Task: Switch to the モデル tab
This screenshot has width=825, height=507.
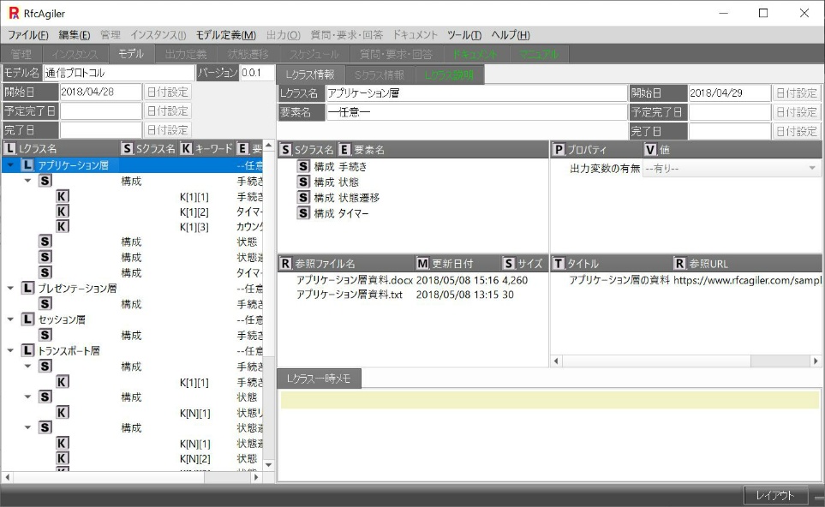Action: [x=131, y=54]
